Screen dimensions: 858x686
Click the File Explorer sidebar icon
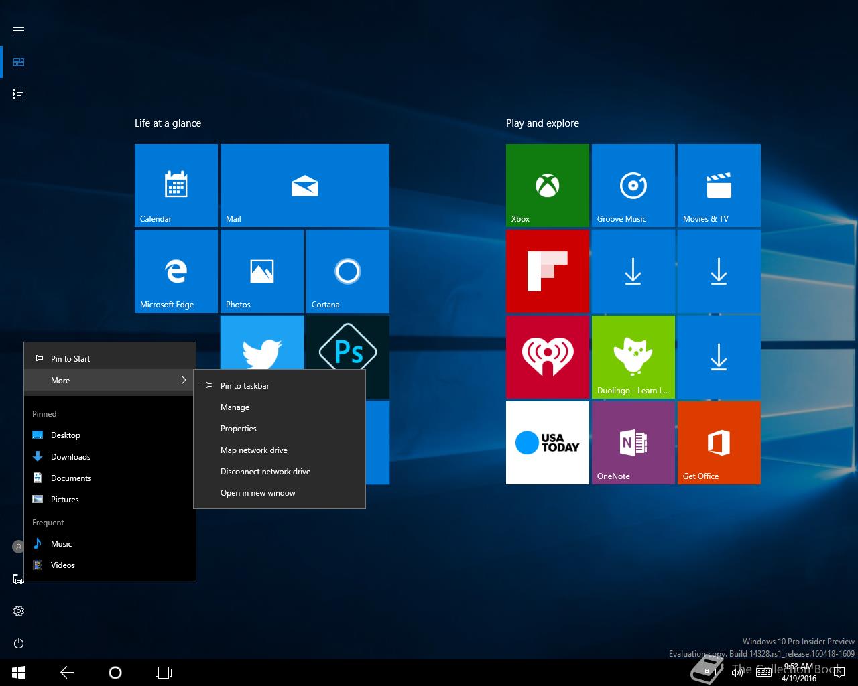point(18,579)
